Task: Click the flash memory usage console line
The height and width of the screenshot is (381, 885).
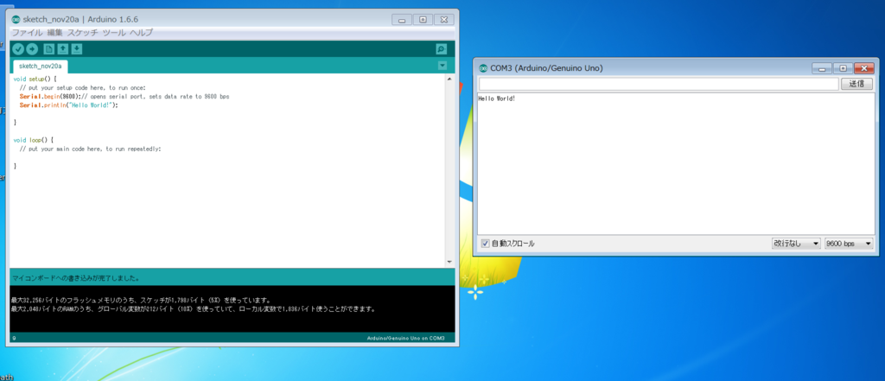Action: click(x=141, y=301)
